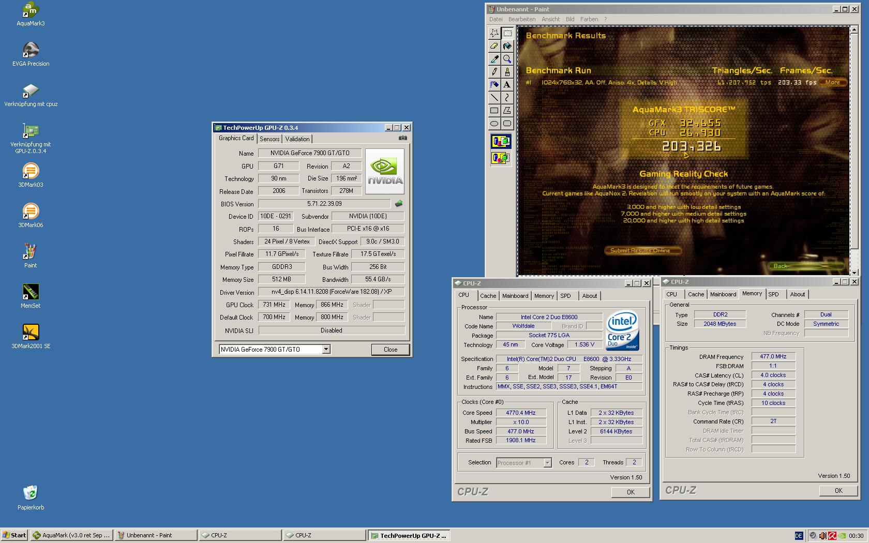Select the Papierkorb recycle bin icon

(x=31, y=498)
